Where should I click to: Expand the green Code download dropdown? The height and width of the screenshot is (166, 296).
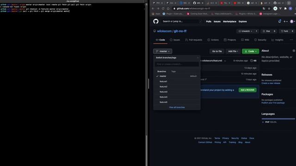click(251, 51)
